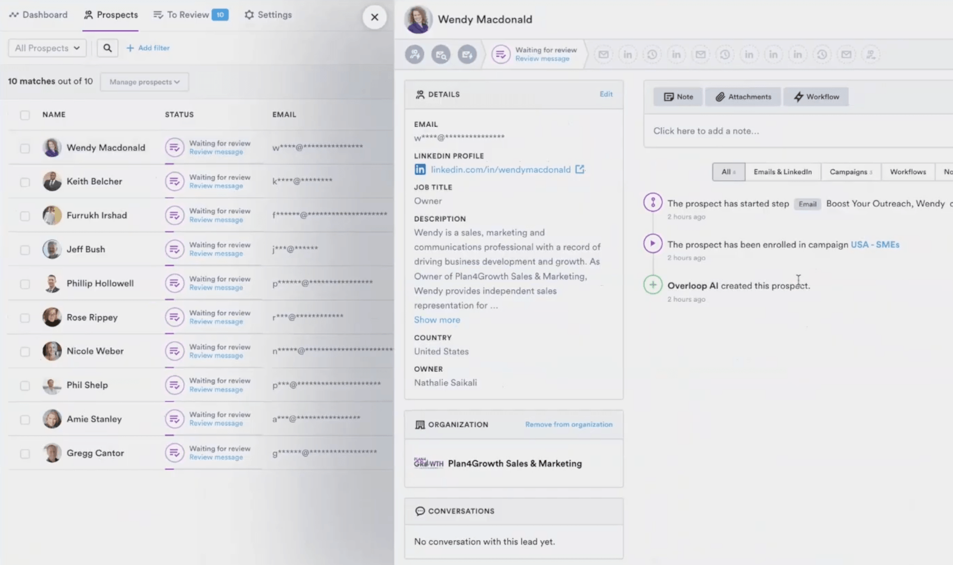
Task: Click the grey envelope-with-magnifier icon
Action: click(441, 54)
